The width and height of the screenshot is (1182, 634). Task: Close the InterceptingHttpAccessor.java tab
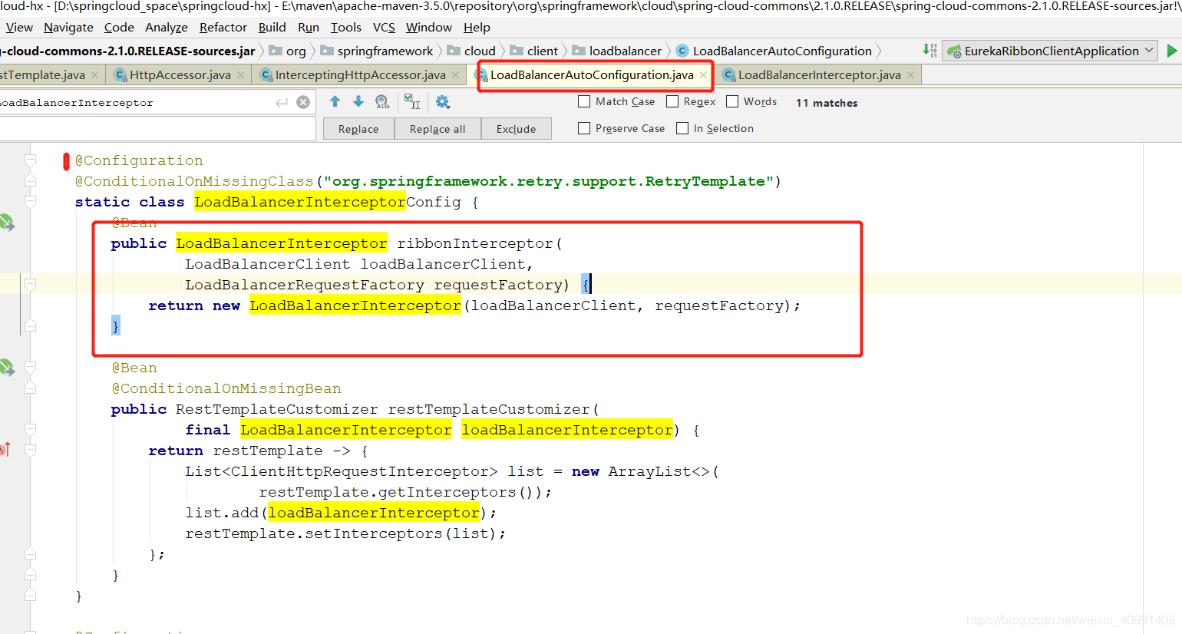(455, 75)
